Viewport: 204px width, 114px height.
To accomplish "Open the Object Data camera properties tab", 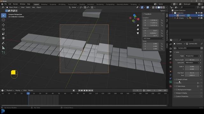I will [x=171, y=82].
